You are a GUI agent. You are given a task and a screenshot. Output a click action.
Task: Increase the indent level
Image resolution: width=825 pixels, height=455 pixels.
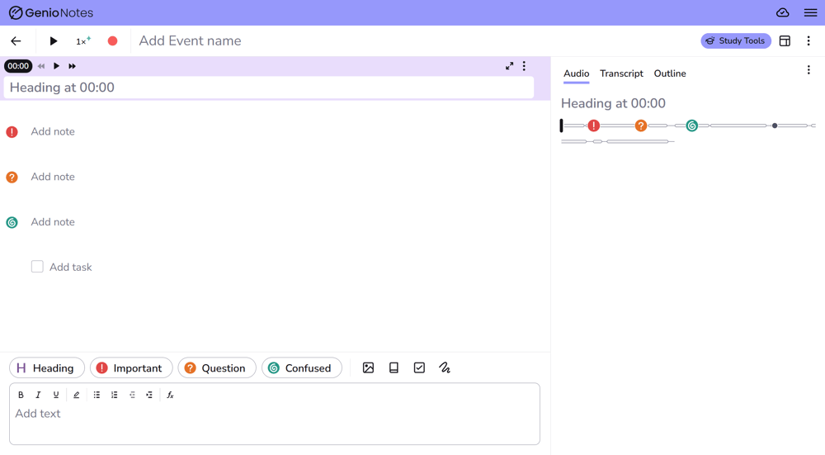click(x=149, y=395)
